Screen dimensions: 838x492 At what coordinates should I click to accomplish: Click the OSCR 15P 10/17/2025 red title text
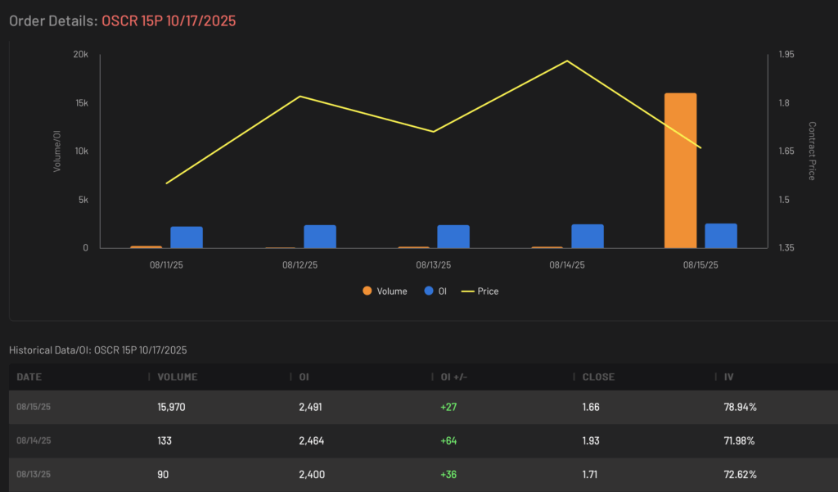[x=169, y=20]
